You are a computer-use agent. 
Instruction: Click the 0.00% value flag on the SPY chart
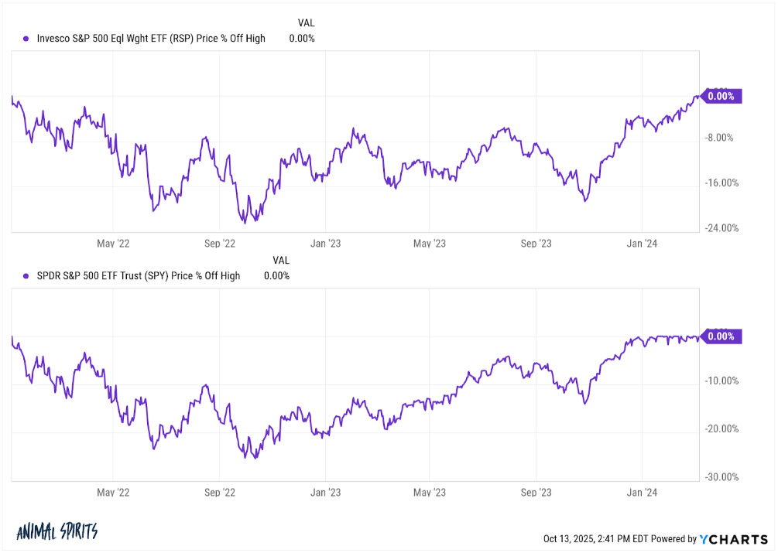[721, 336]
